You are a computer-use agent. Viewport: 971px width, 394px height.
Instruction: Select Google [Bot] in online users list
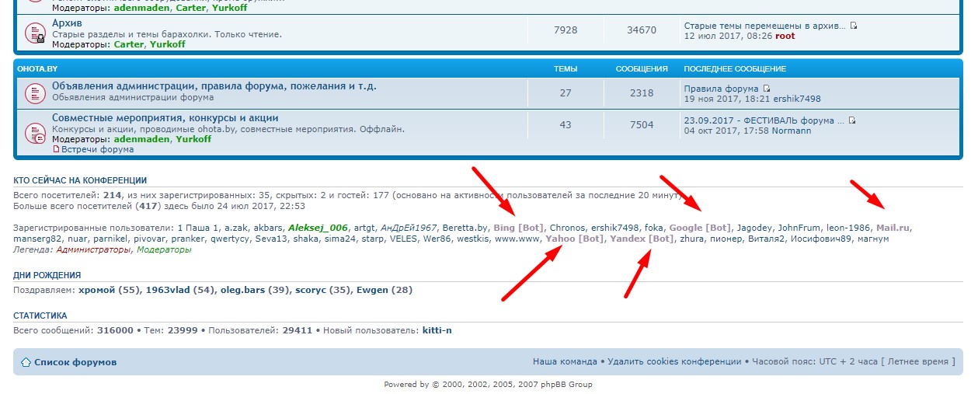click(700, 228)
